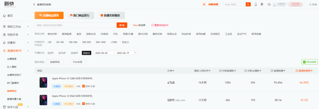
Task: Click the orange 搜索 button
Action: (x=122, y=25)
